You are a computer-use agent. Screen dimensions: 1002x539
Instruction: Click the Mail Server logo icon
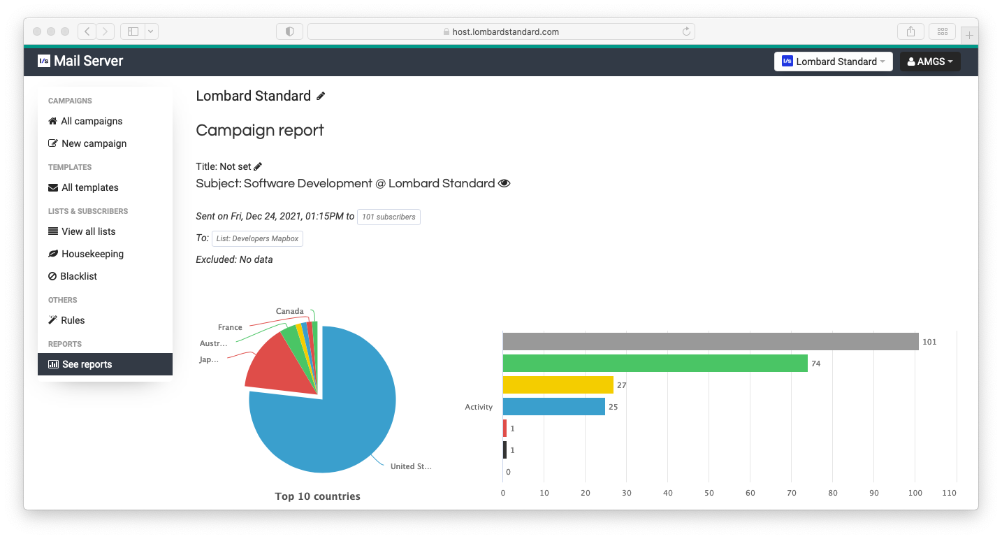[x=43, y=61]
